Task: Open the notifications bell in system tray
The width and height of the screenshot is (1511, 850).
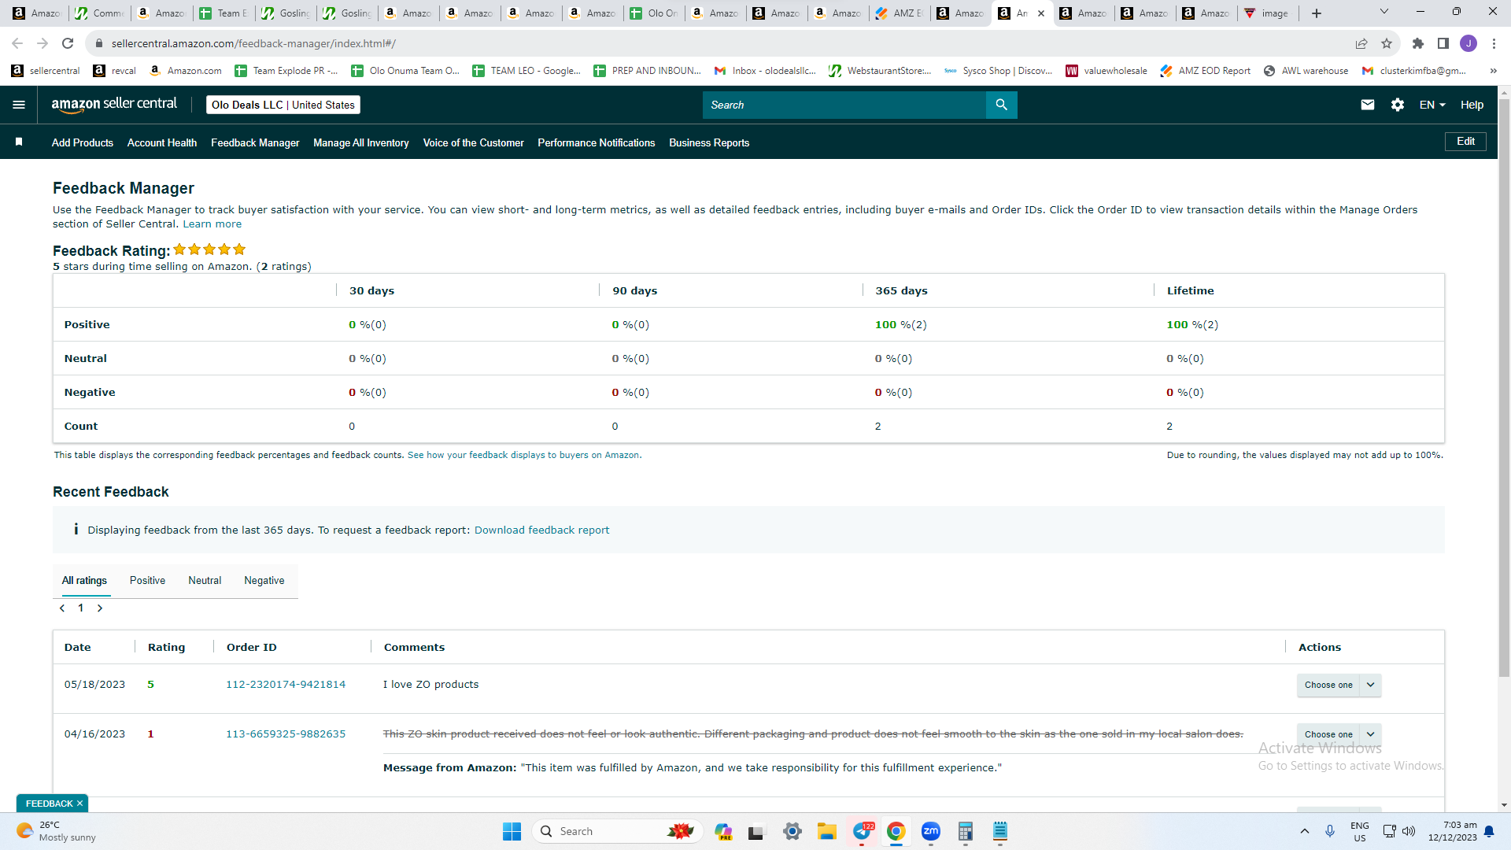Action: [x=1489, y=831]
